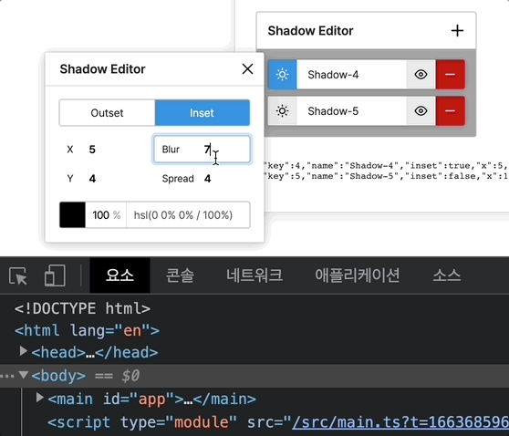Add a new shadow with plus icon

tap(457, 31)
